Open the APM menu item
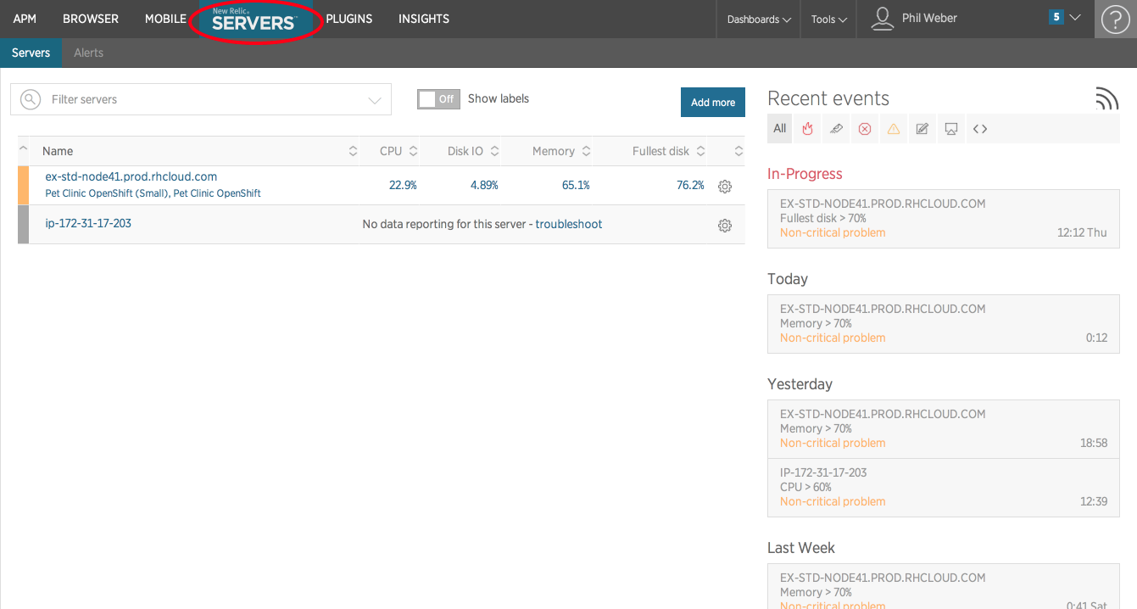The width and height of the screenshot is (1137, 609). click(x=25, y=19)
